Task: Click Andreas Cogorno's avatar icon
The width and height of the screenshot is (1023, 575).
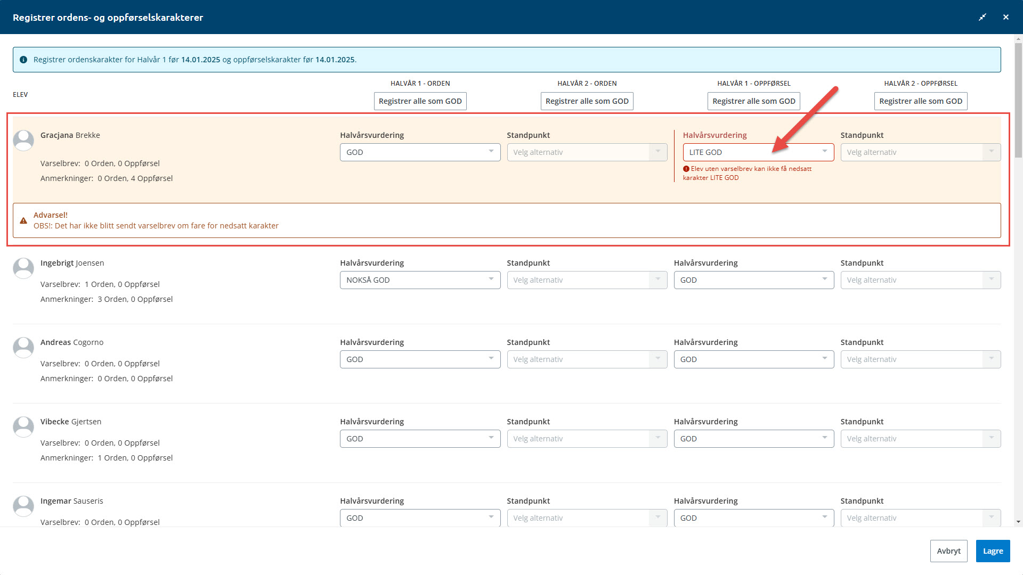Action: click(x=23, y=348)
